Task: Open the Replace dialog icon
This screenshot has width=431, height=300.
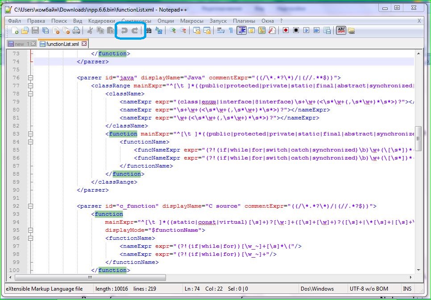Action: [159, 30]
